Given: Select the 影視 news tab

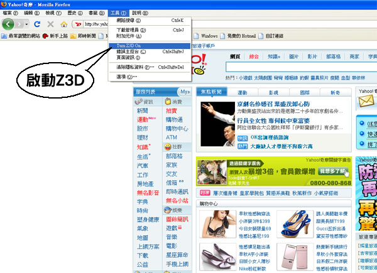Looking at the screenshot, I should [x=273, y=92].
